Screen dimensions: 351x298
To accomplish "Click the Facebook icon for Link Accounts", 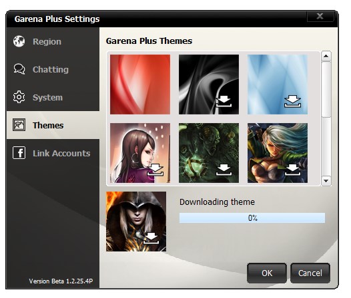I will tap(19, 153).
